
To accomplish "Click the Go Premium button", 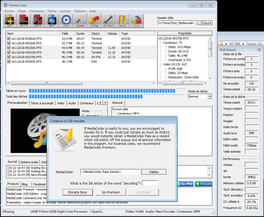I will click(111, 192).
